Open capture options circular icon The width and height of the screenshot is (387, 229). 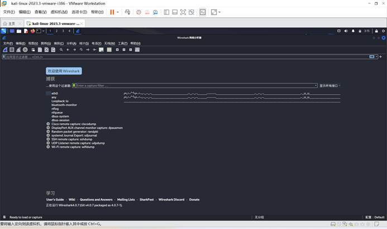[25, 50]
